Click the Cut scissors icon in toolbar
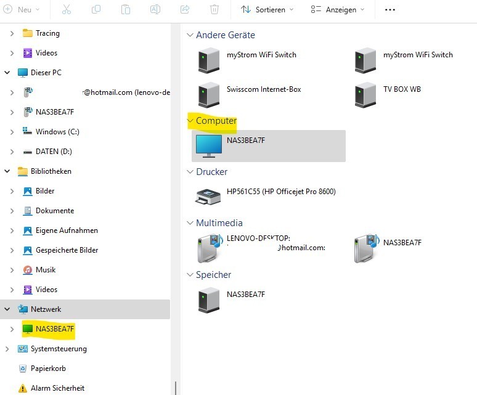Screen dimensions: 477x395 click(67, 9)
